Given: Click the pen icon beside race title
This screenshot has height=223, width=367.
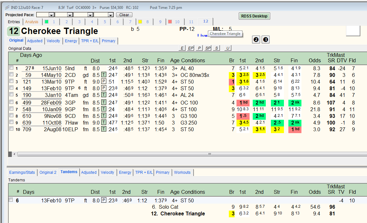Looking at the screenshot, I should [7, 8].
